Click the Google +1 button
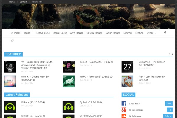The width and height of the screenshot is (177, 118). [x=170, y=110]
